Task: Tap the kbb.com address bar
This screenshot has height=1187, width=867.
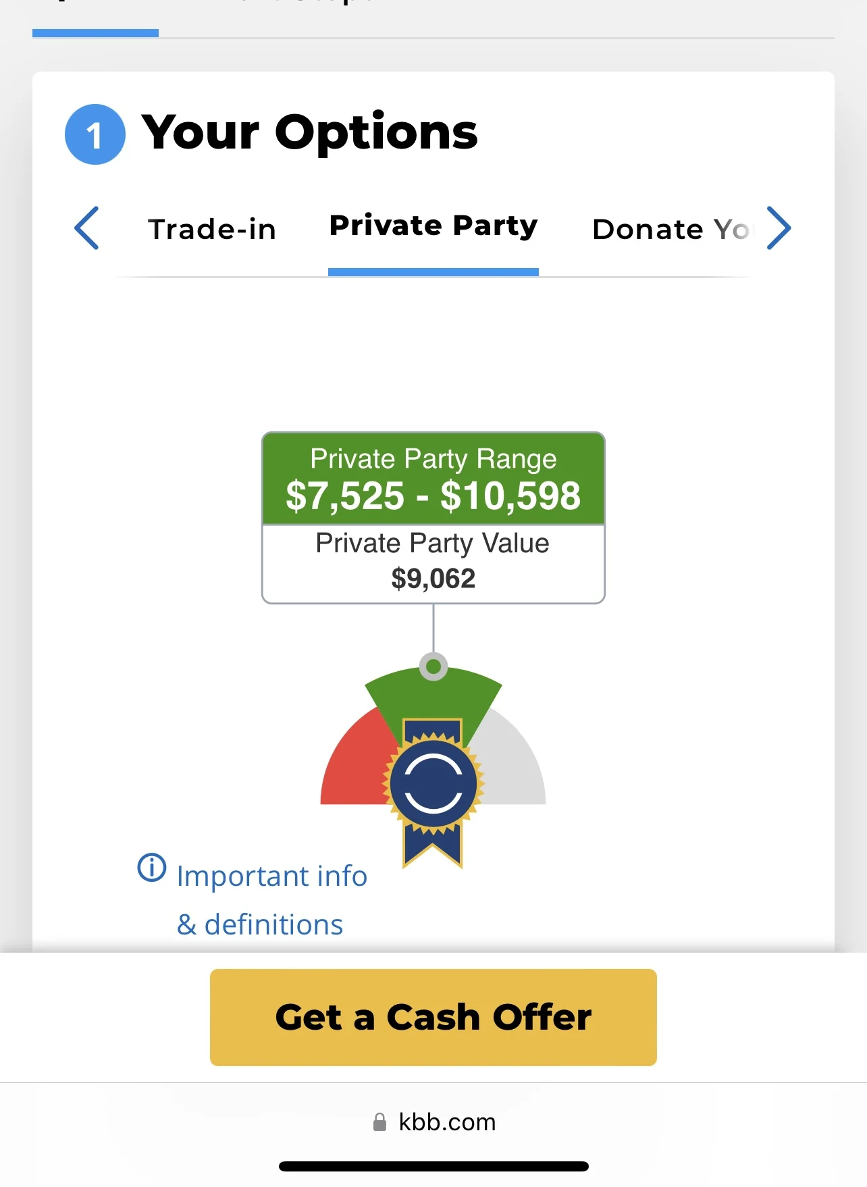Action: pyautogui.click(x=433, y=1122)
